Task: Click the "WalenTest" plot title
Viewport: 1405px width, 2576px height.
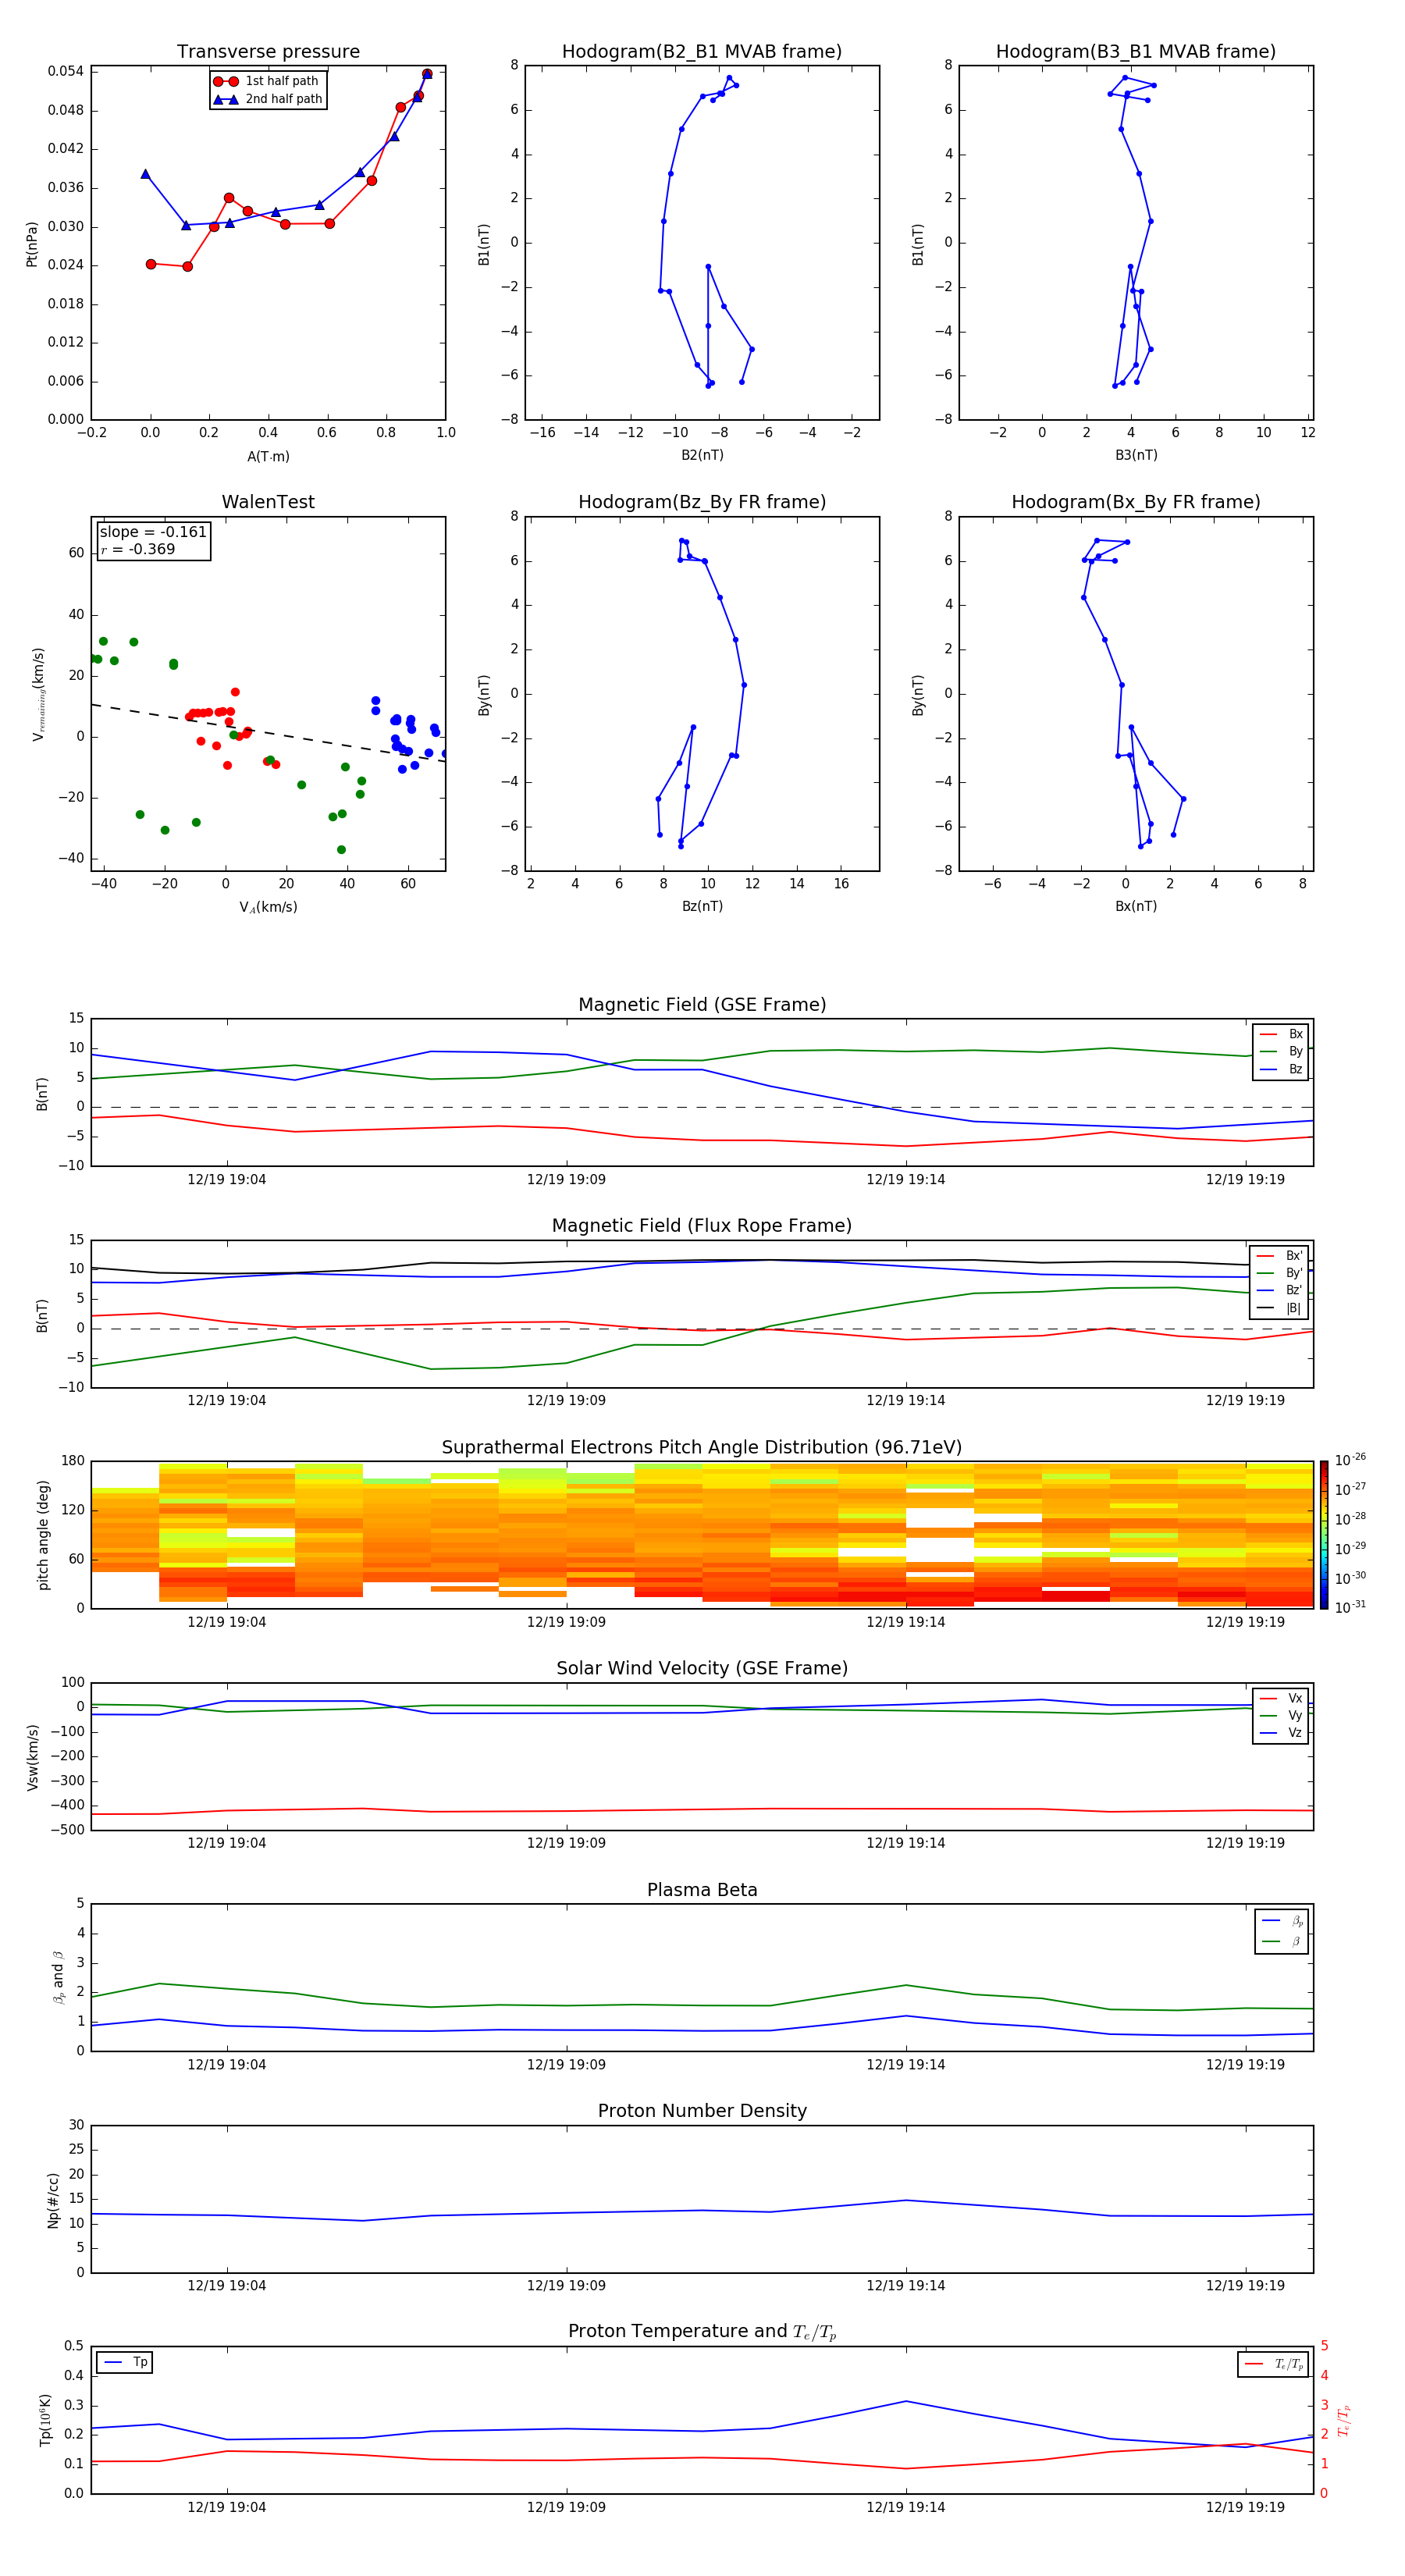Action: (268, 502)
